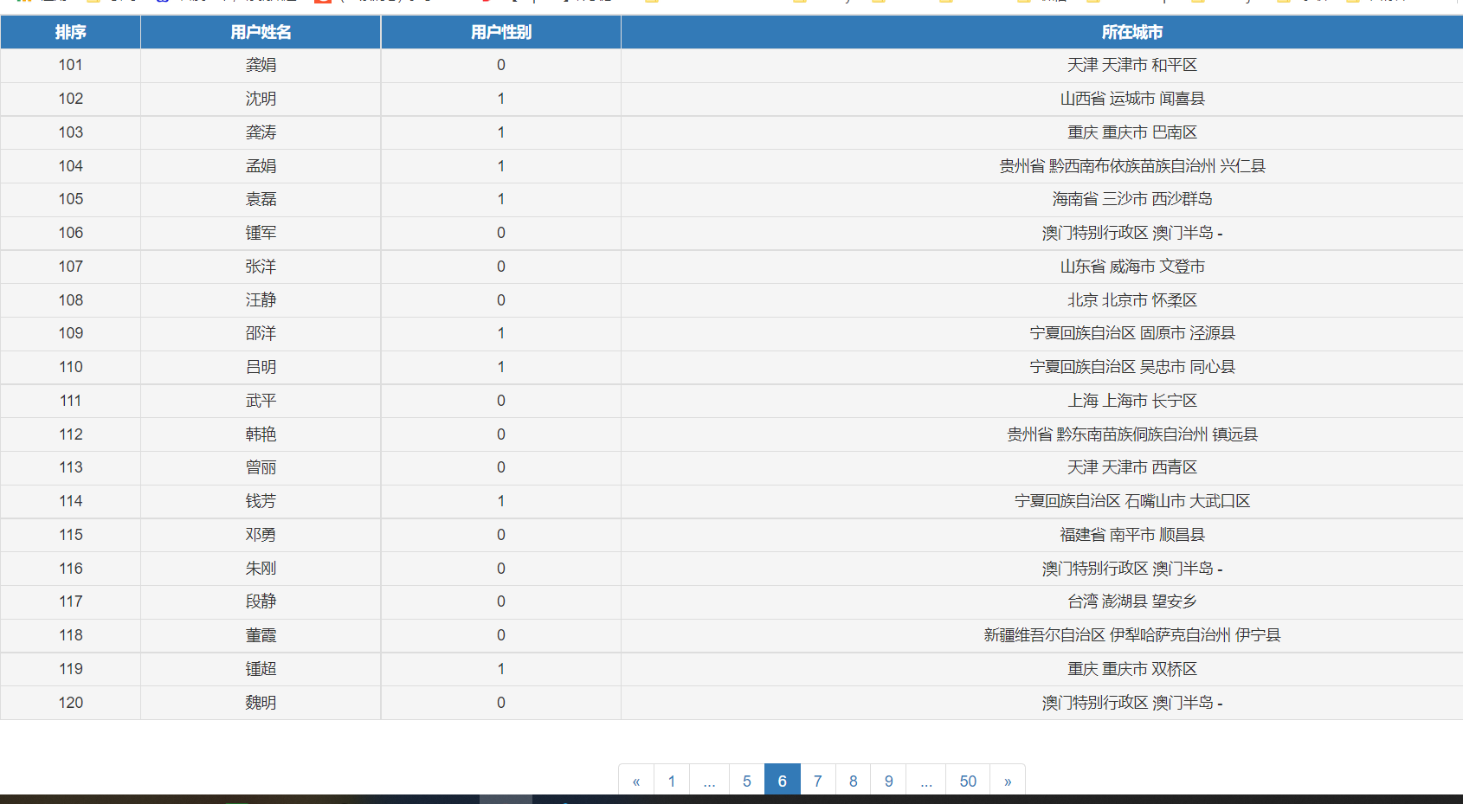This screenshot has height=804, width=1463.
Task: Jump to pagination page 5
Action: coord(747,781)
